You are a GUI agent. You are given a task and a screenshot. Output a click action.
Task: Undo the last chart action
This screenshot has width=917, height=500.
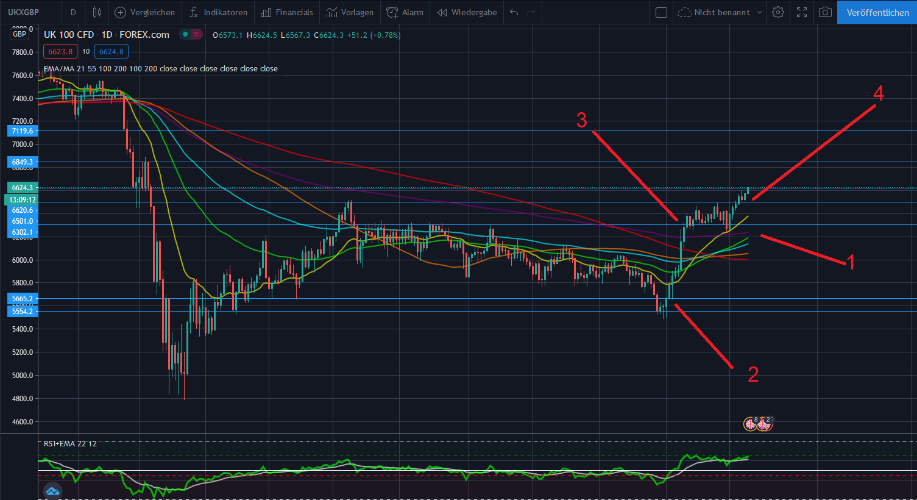pyautogui.click(x=514, y=12)
